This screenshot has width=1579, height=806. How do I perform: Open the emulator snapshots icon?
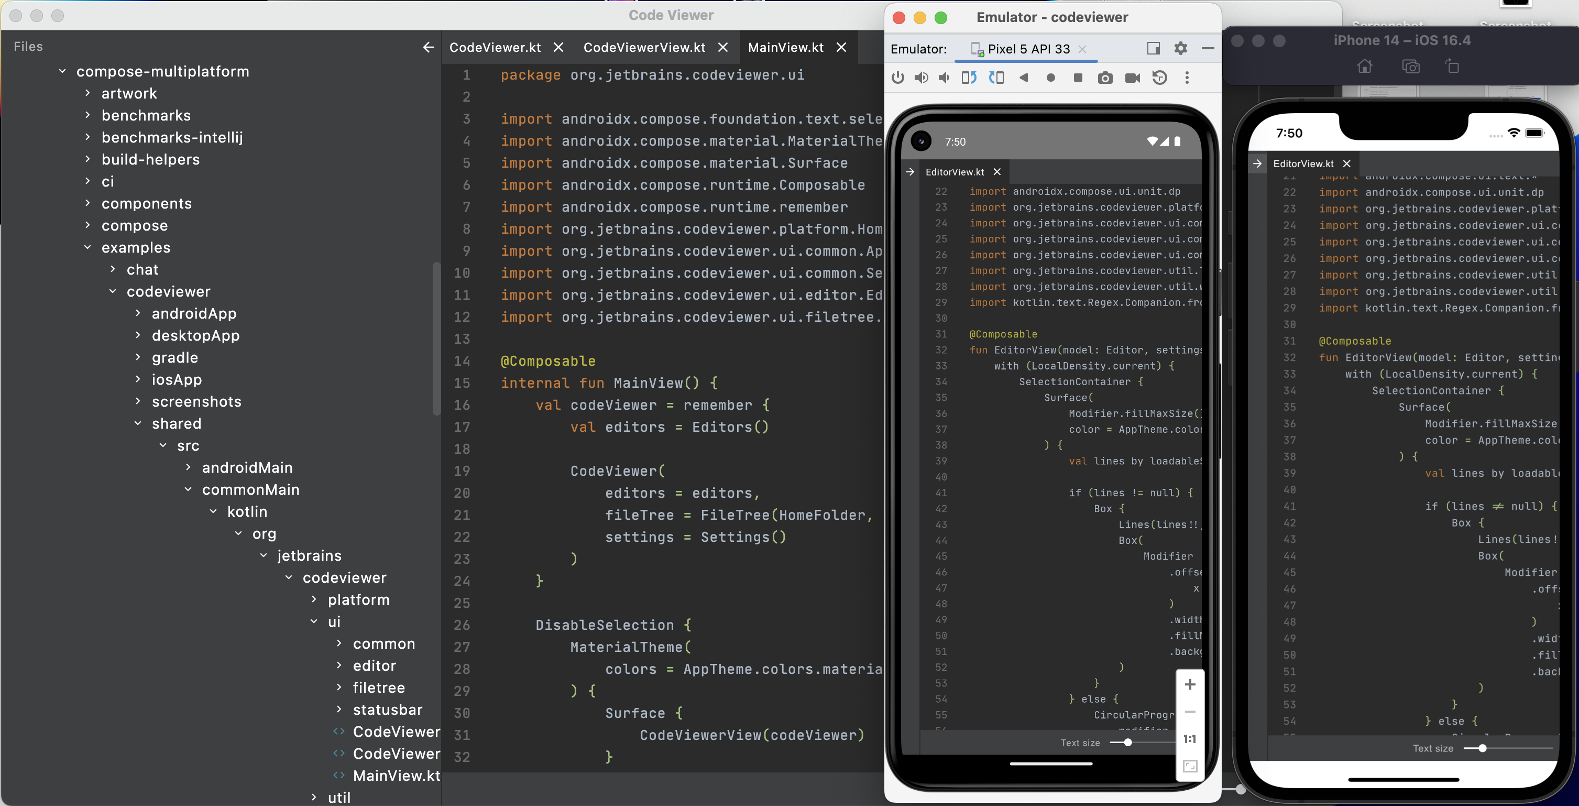[1159, 78]
